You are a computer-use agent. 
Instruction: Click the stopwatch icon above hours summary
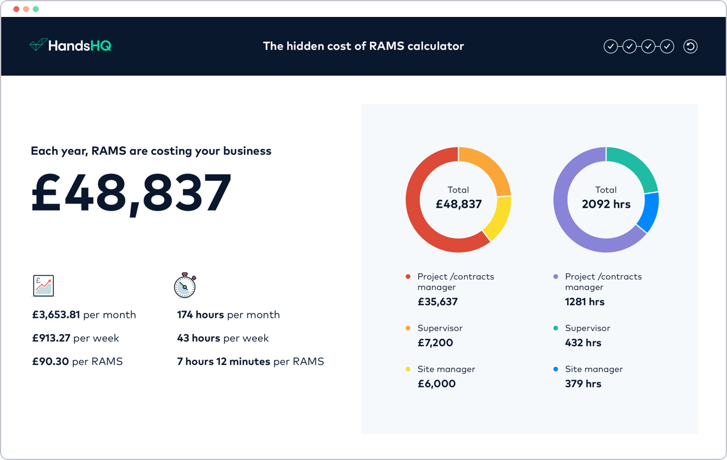185,285
